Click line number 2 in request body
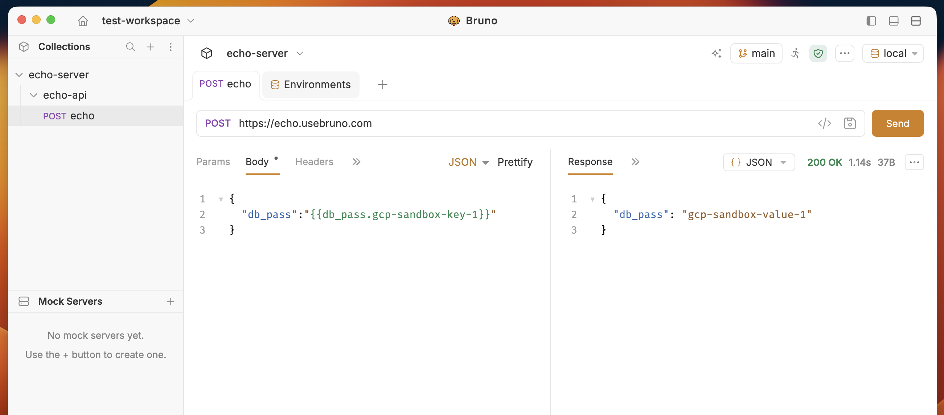The width and height of the screenshot is (944, 415). tap(202, 215)
